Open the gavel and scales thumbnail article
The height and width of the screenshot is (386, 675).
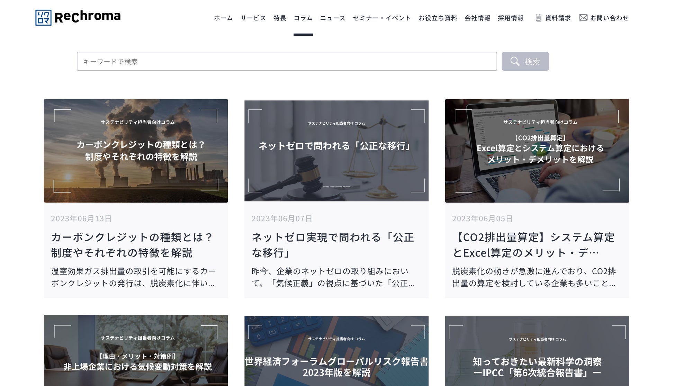point(336,151)
